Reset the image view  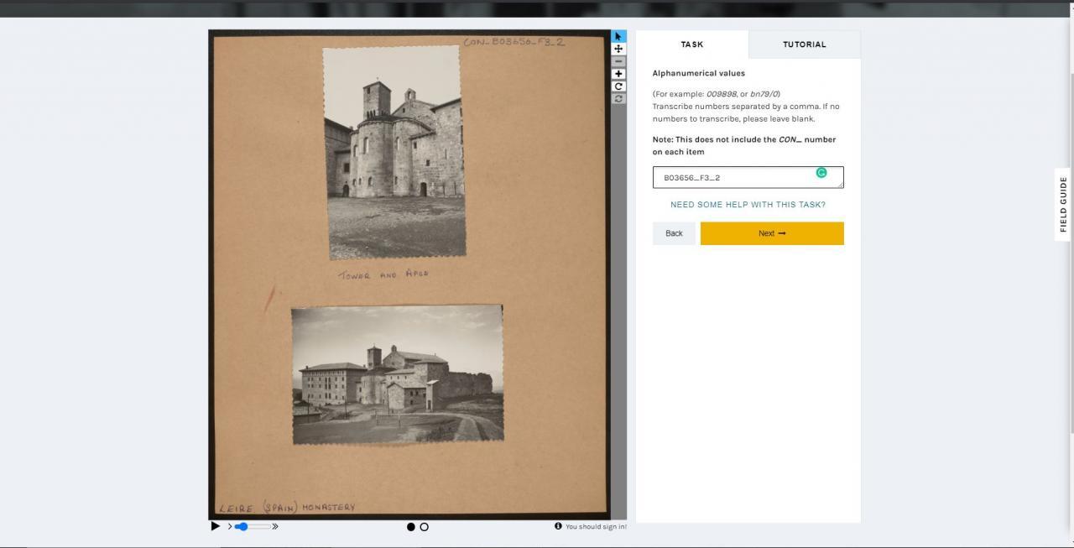pos(618,99)
